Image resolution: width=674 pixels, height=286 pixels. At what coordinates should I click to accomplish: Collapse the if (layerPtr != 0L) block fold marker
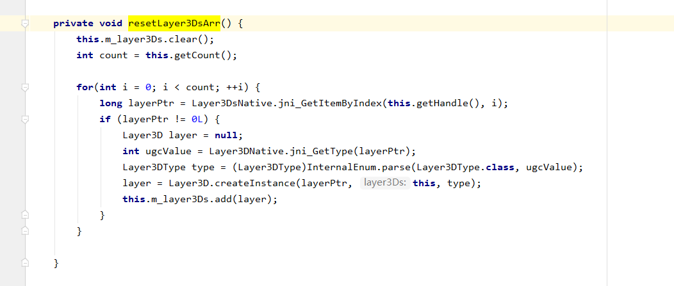[26, 120]
